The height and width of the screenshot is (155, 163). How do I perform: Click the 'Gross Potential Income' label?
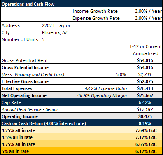click(x=25, y=67)
